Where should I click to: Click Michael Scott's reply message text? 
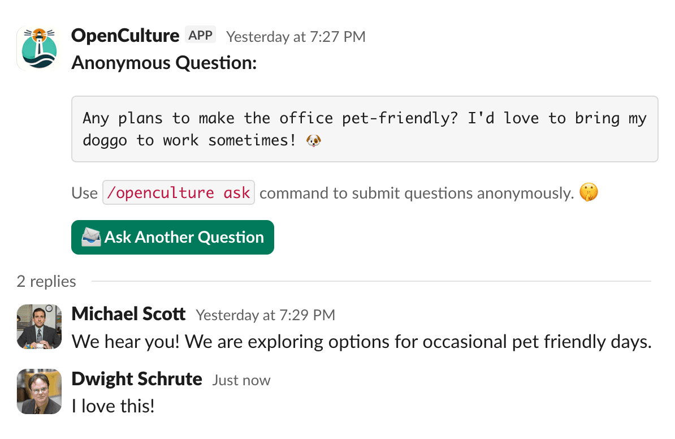[x=361, y=341]
